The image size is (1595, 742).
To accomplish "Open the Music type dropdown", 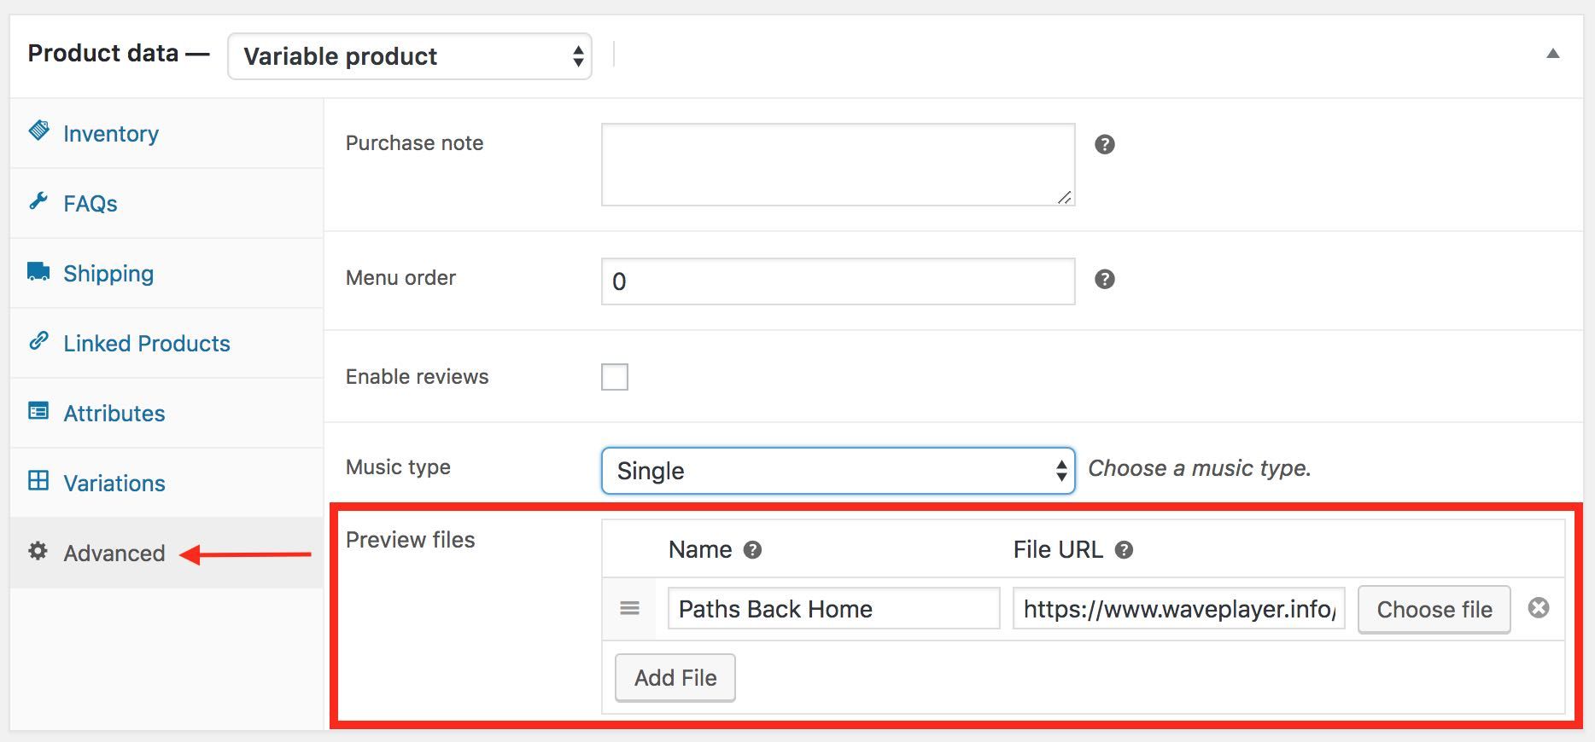I will [x=838, y=471].
